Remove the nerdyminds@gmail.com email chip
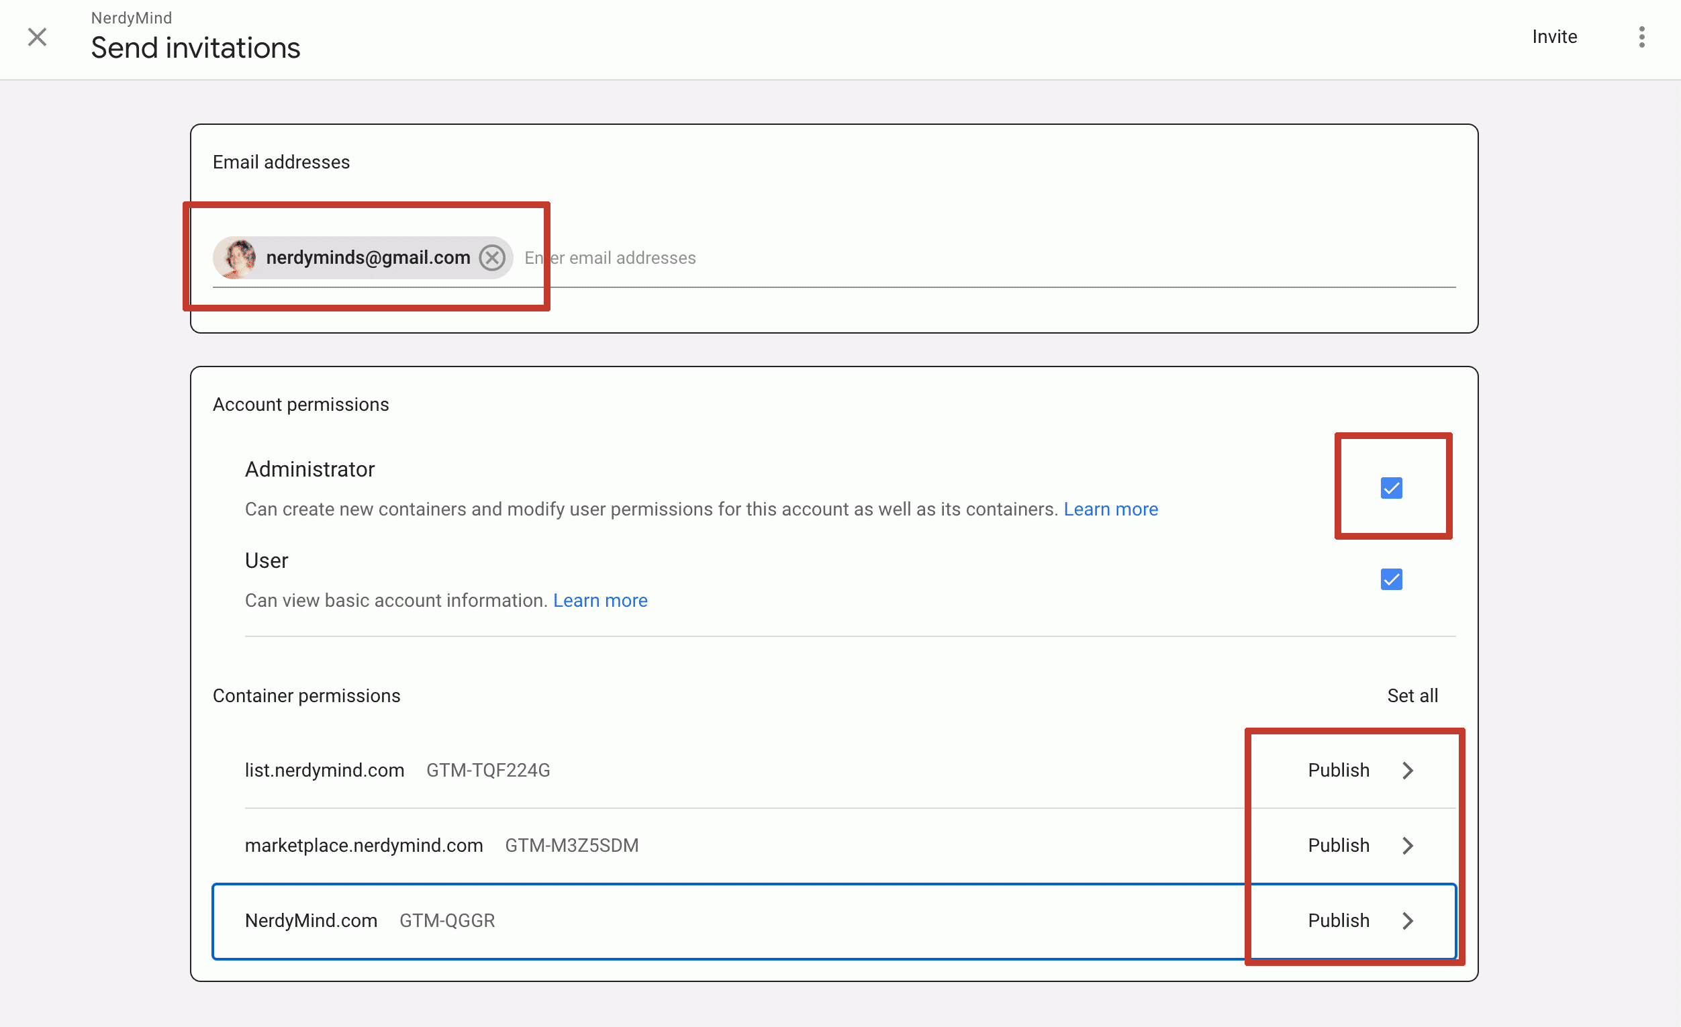Screen dimensions: 1681x1027 (x=492, y=258)
